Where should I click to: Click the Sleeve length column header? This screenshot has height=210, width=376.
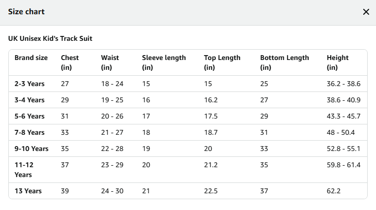(164, 62)
